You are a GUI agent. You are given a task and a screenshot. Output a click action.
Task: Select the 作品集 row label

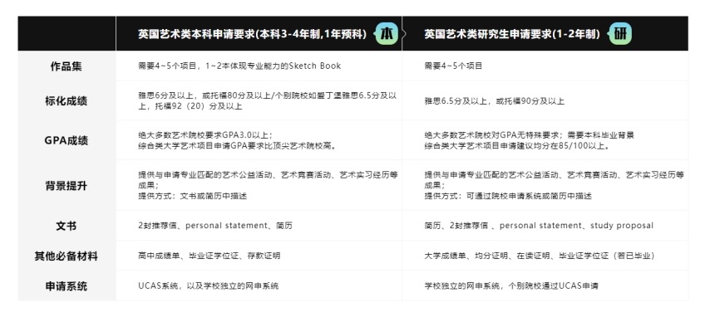(67, 66)
